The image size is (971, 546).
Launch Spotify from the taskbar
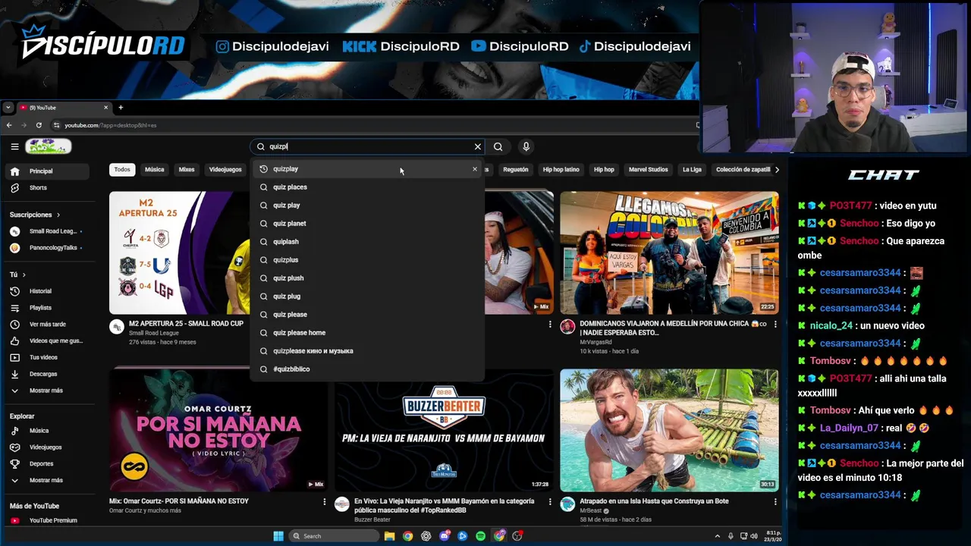pyautogui.click(x=481, y=536)
